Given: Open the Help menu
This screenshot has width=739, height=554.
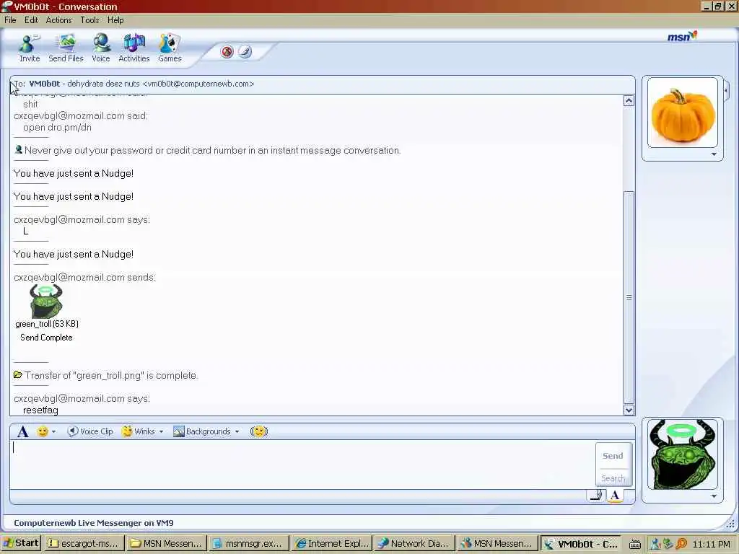Looking at the screenshot, I should pos(115,19).
